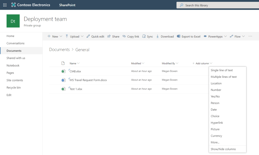The width and height of the screenshot is (259, 155).
Task: Expand the New dropdown menu
Action: tap(55, 36)
